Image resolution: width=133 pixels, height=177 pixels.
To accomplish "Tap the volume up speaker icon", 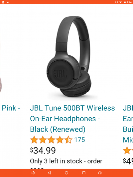I will pyautogui.click(x=100, y=173).
